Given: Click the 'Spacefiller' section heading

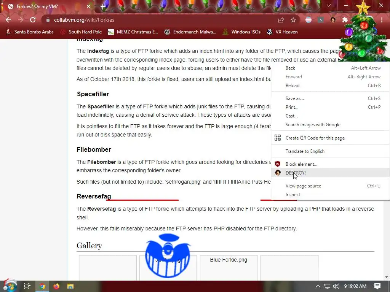Looking at the screenshot, I should click(x=93, y=94).
